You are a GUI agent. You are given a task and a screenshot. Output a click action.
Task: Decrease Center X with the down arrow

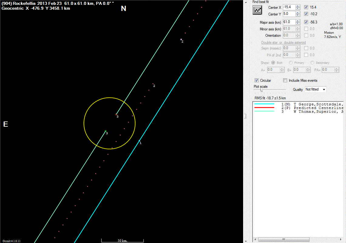tap(298, 9)
